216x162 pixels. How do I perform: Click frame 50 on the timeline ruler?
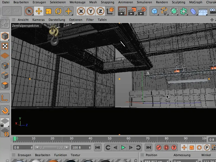(x=110, y=138)
